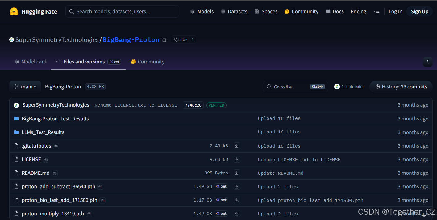Viewport: 437px width, 220px height.
Task: Click the BigBang-Proton model name link in title
Action: coord(131,40)
